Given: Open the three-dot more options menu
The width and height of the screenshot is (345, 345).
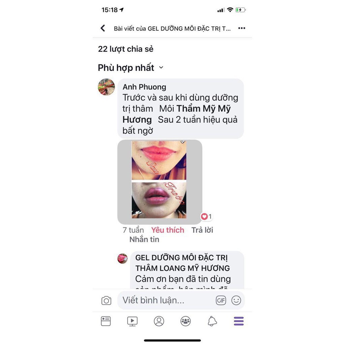Looking at the screenshot, I should coord(242,28).
